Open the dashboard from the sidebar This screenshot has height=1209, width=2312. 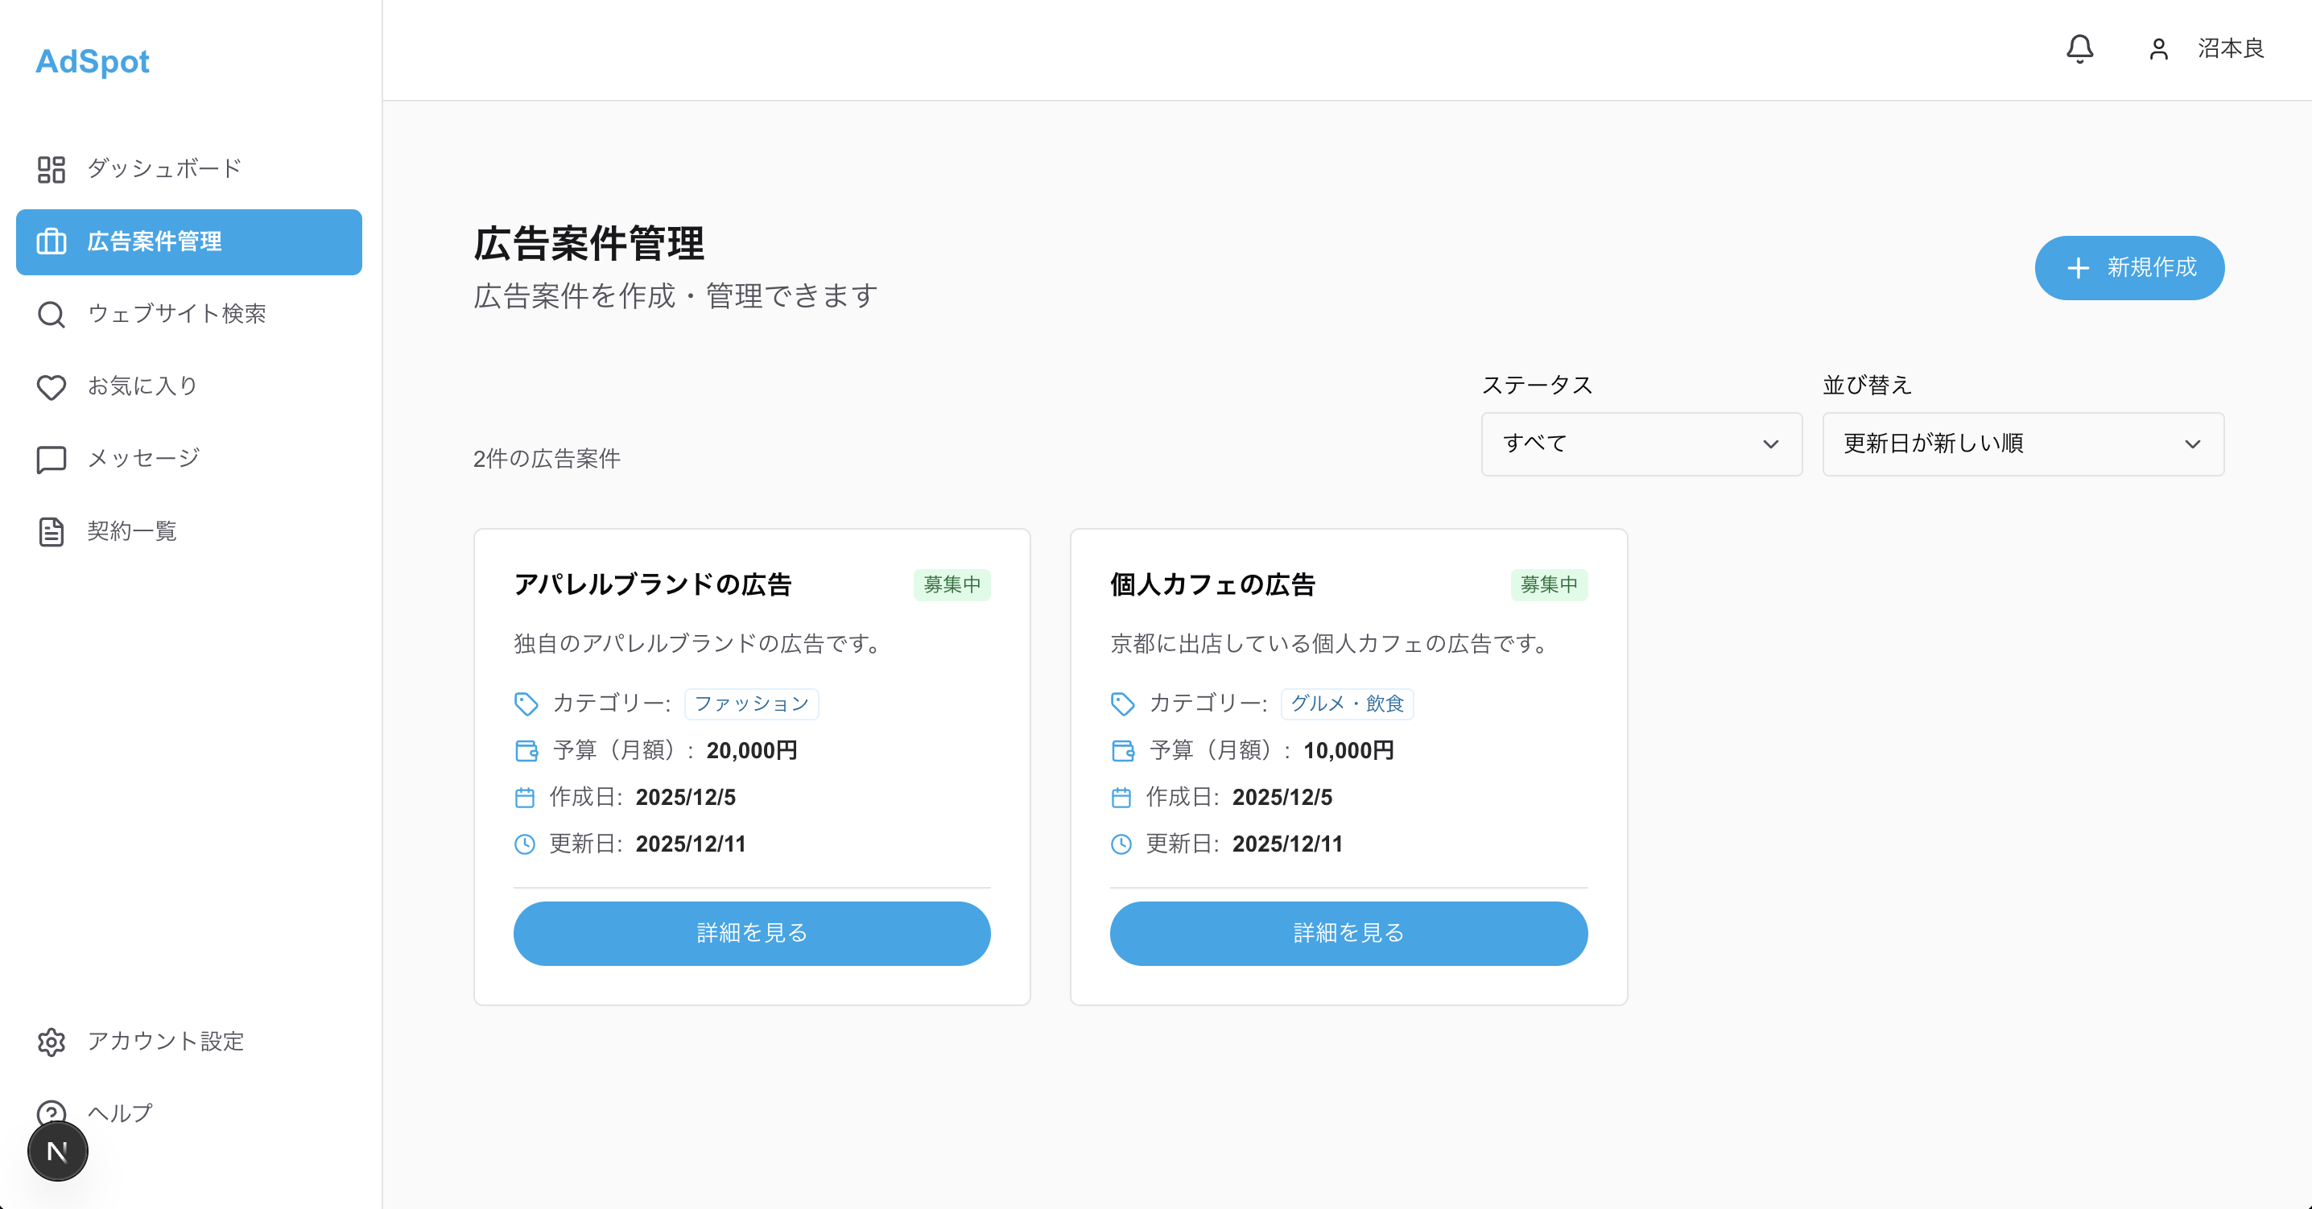tap(163, 170)
